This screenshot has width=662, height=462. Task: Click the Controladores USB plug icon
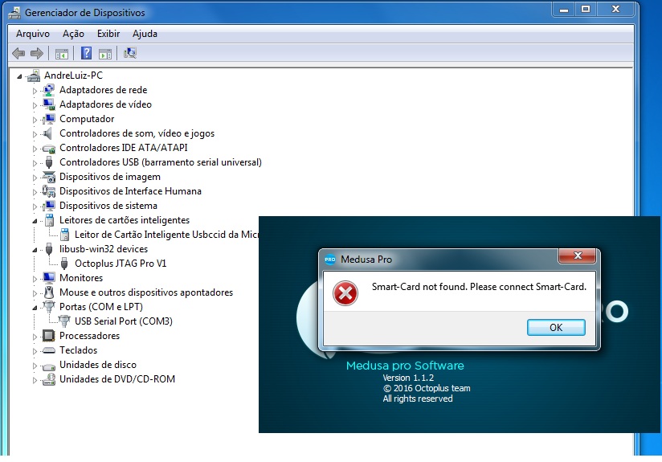[x=49, y=162]
